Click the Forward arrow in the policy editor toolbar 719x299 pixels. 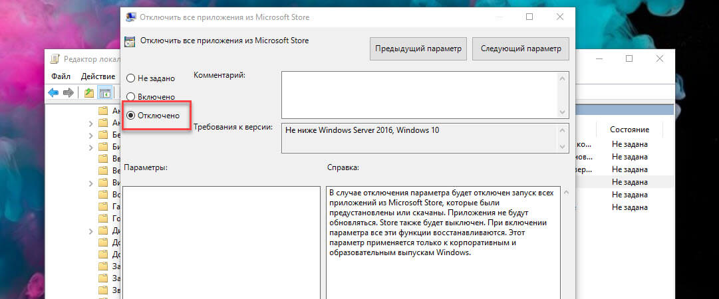[x=69, y=93]
